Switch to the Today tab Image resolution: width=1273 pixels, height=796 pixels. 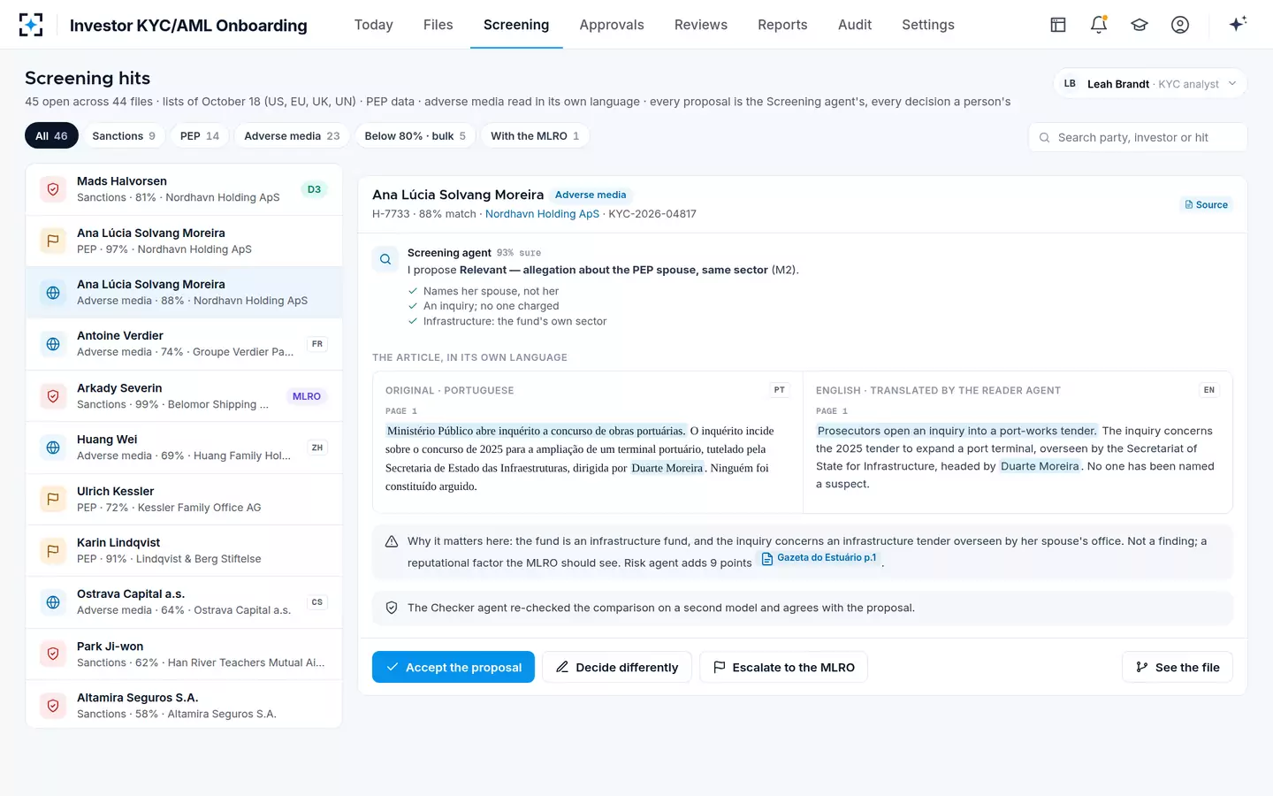[374, 25]
